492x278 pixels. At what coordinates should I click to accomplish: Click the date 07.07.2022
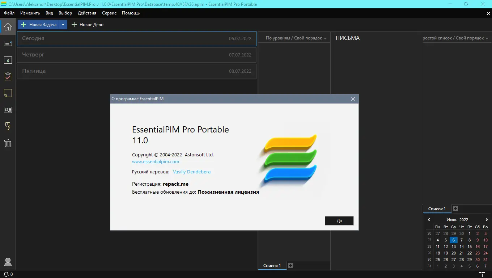pyautogui.click(x=240, y=55)
